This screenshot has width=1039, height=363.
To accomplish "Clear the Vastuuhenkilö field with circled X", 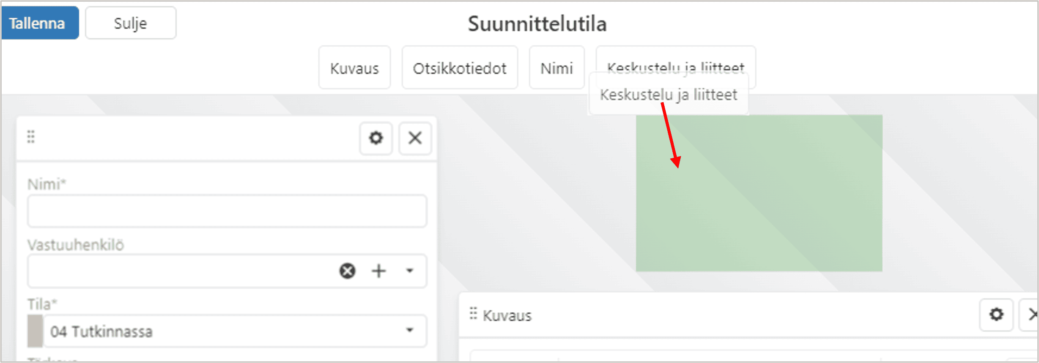I will [x=347, y=271].
